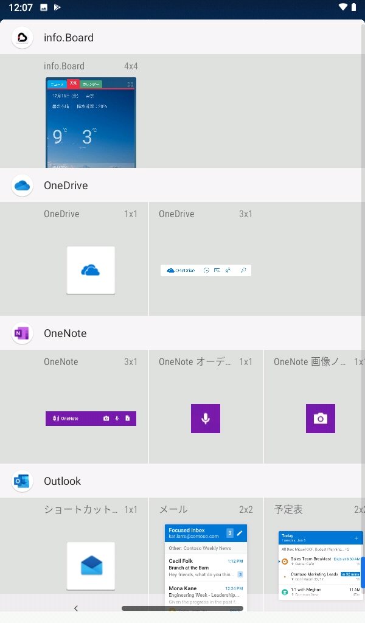Tap the OneDrive section header title
365x623 pixels.
(x=66, y=186)
